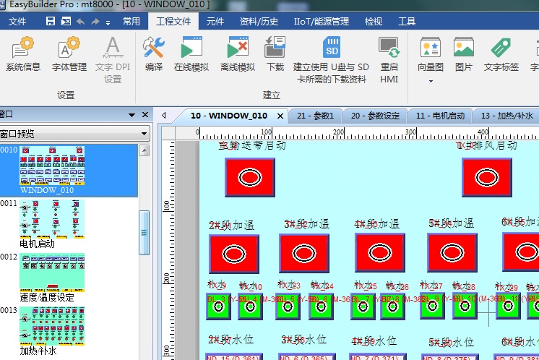Switch to the 20 - 参数设定 tab
This screenshot has height=360, width=539.
375,116
